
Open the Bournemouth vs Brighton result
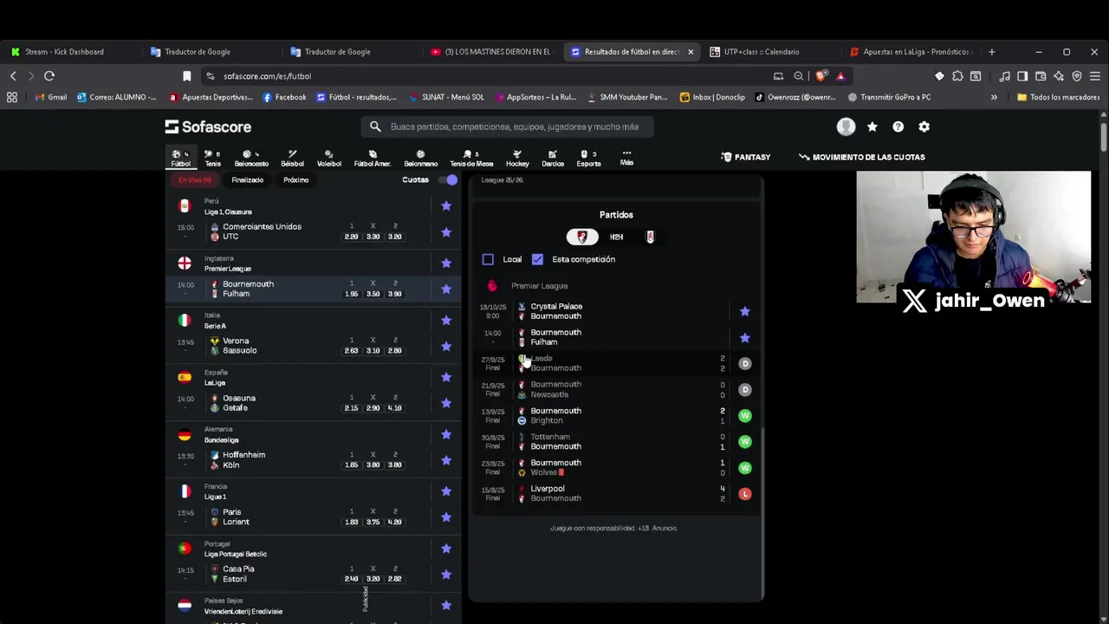[616, 415]
